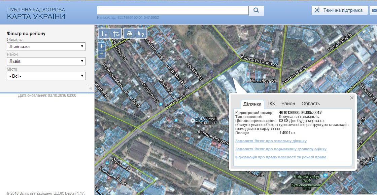Click the Pidmiska Street map label
Screen dimensions: 377x195
coord(113,176)
